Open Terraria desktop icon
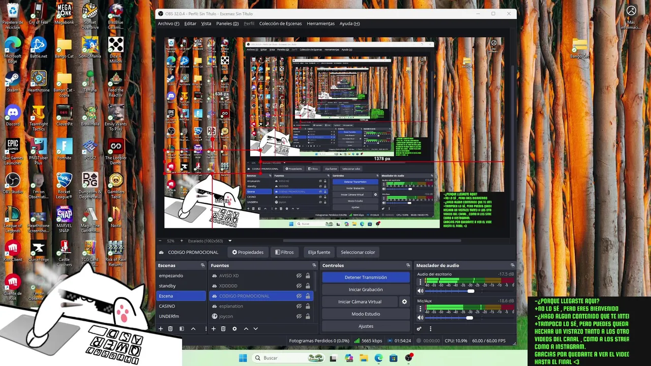The width and height of the screenshot is (651, 366). coord(90,81)
